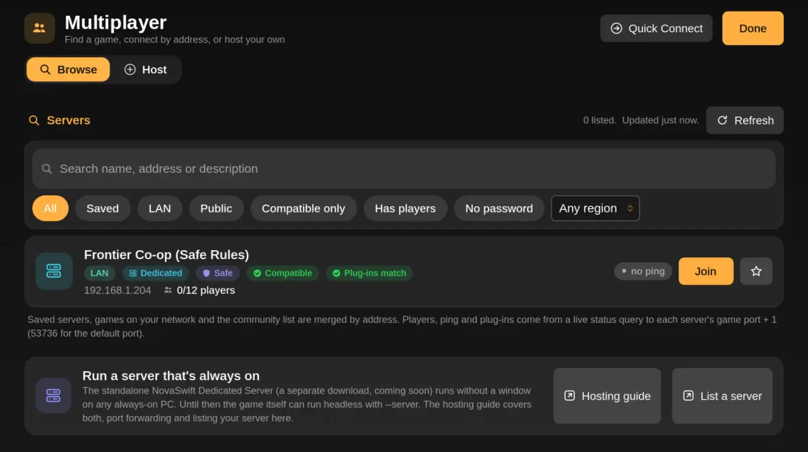
Task: Star the Frontier Co-op server as saved
Action: point(756,271)
